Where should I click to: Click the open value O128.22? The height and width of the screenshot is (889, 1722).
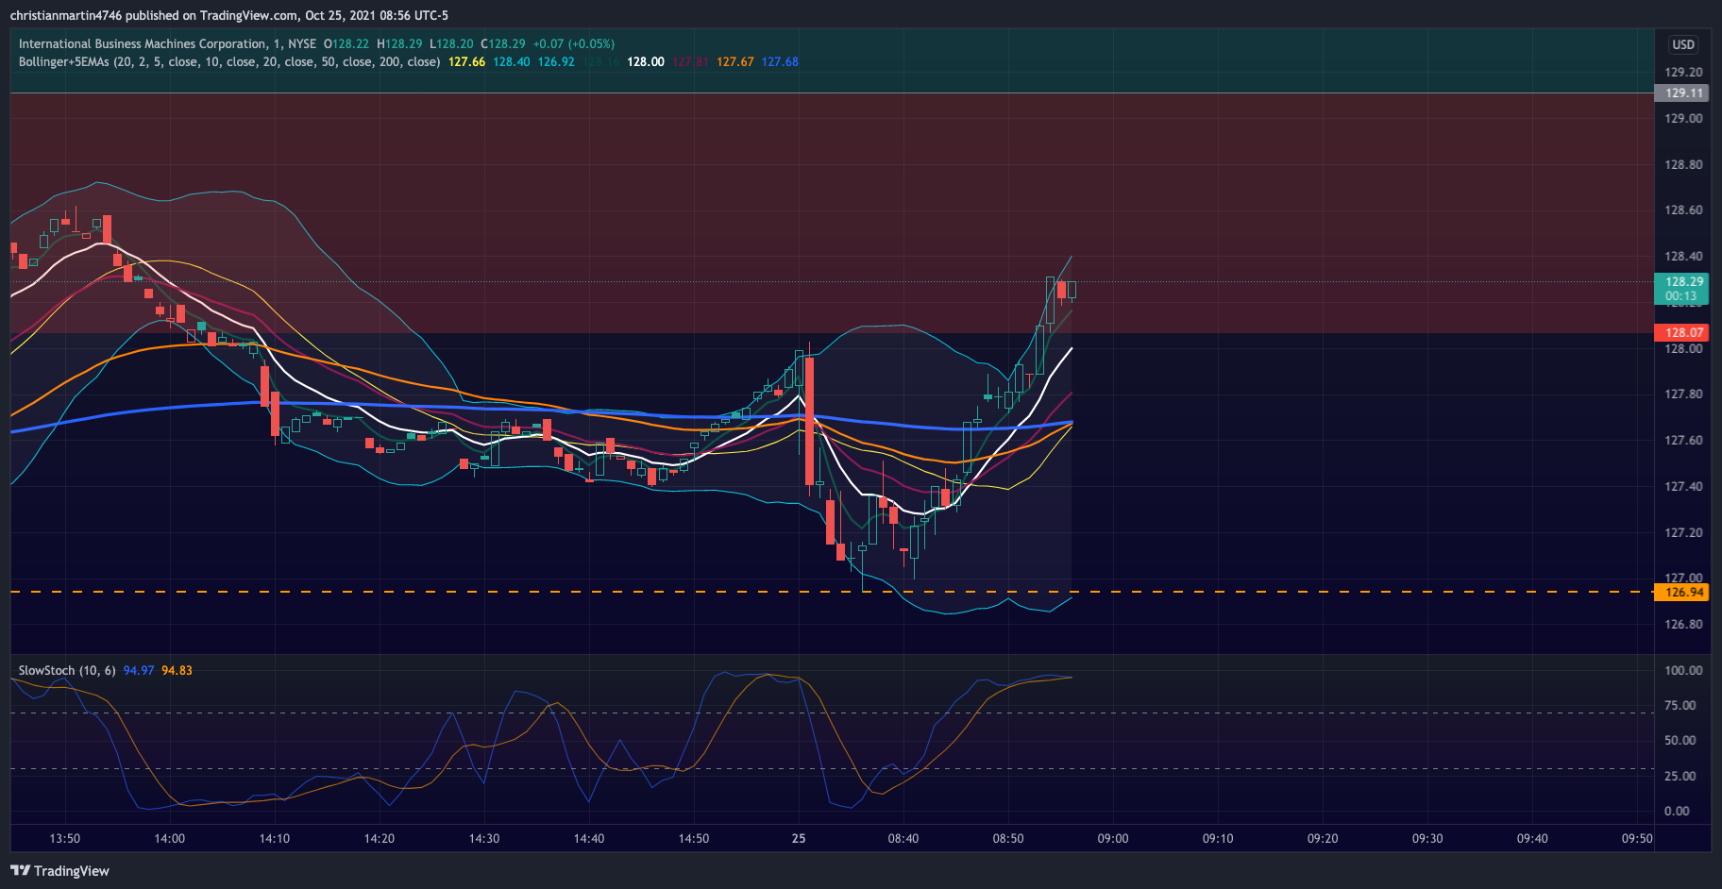(x=346, y=43)
